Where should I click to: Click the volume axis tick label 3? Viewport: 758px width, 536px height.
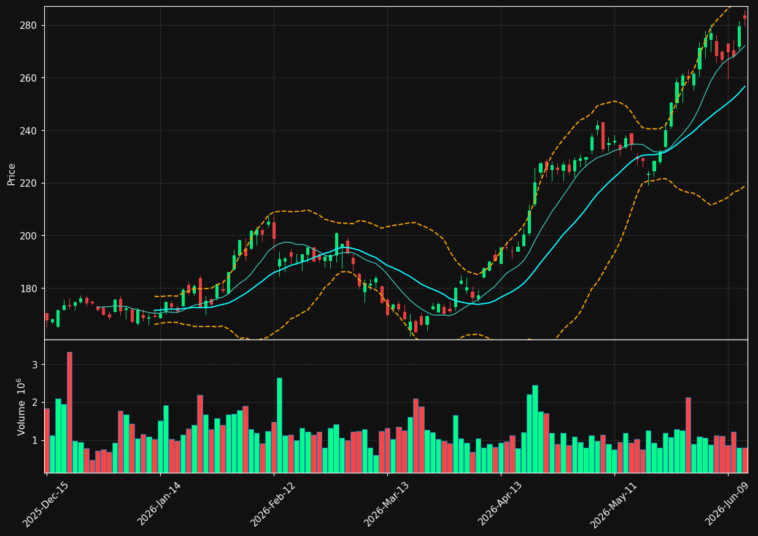pyautogui.click(x=35, y=365)
